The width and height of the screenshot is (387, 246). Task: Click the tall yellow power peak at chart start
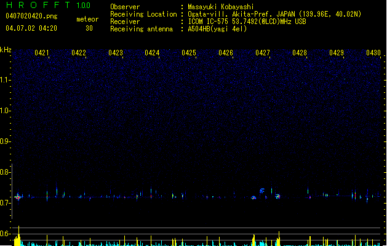[17, 237]
